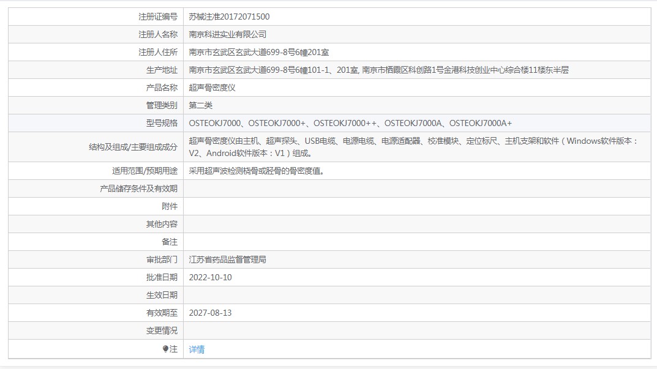The image size is (657, 369).
Task: Open the 详情 link in the 注 row
Action: [x=197, y=349]
